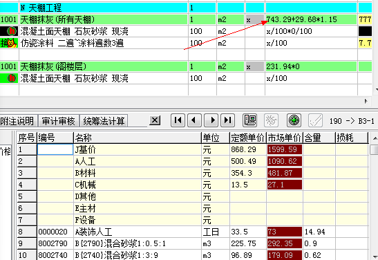Click the 名称 column header
378x260 pixels.
click(x=138, y=138)
